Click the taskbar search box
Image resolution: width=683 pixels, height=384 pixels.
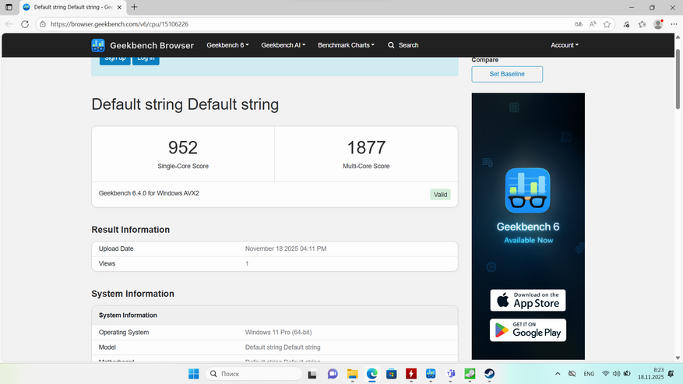[254, 374]
